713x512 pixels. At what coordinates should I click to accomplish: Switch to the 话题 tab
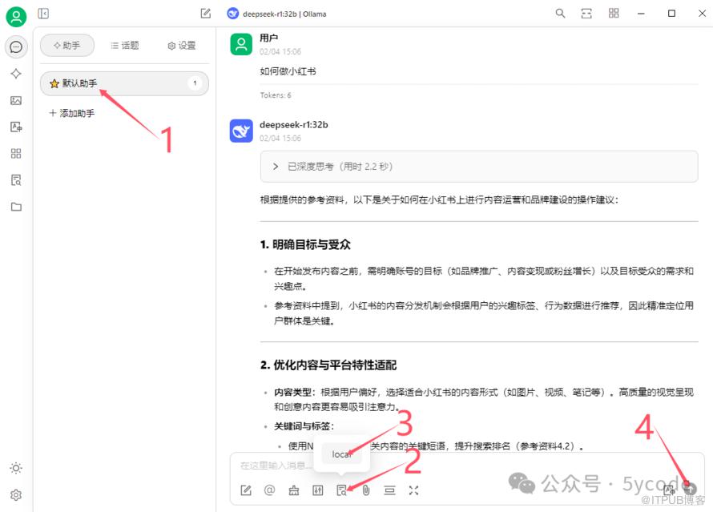pyautogui.click(x=125, y=46)
